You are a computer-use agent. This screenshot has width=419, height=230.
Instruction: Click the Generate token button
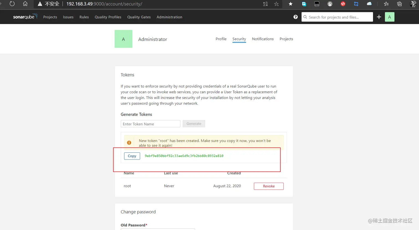194,124
